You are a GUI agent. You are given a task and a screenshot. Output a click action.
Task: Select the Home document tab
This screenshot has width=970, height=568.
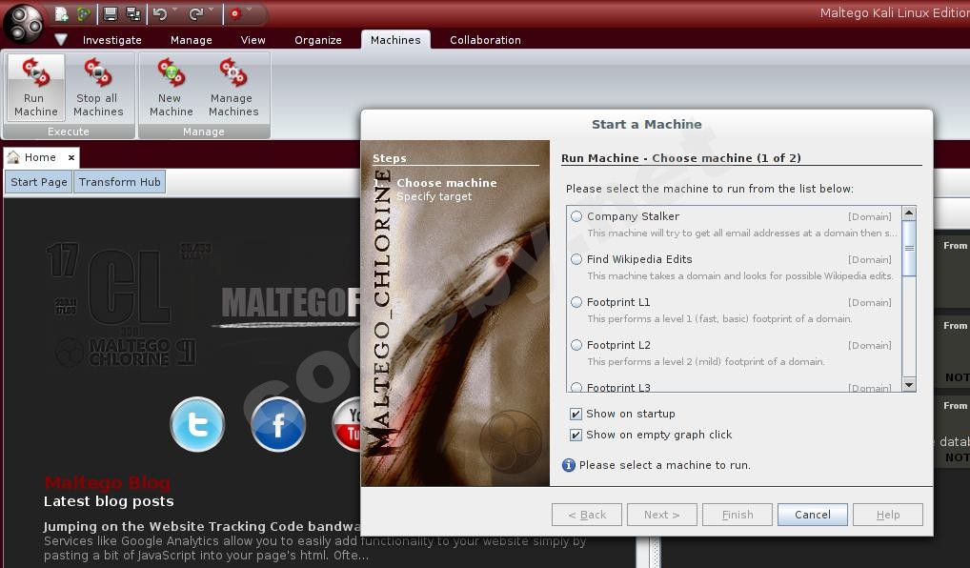pyautogui.click(x=40, y=157)
